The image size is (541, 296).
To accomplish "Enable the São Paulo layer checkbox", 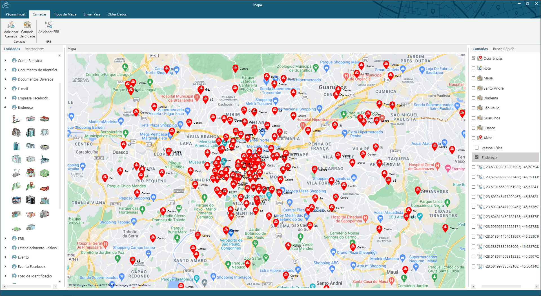I will pyautogui.click(x=474, y=108).
